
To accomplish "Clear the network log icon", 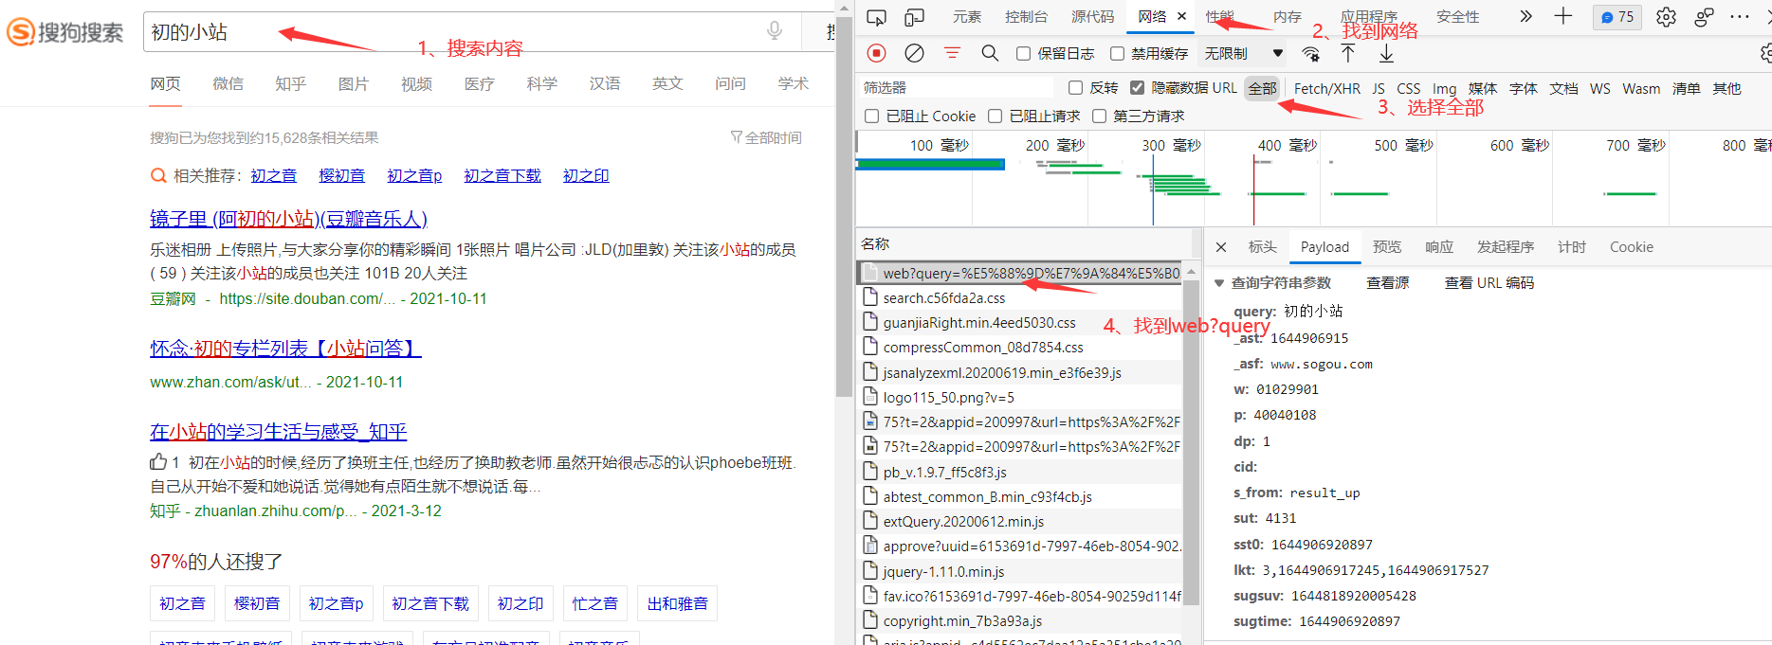I will pos(914,53).
